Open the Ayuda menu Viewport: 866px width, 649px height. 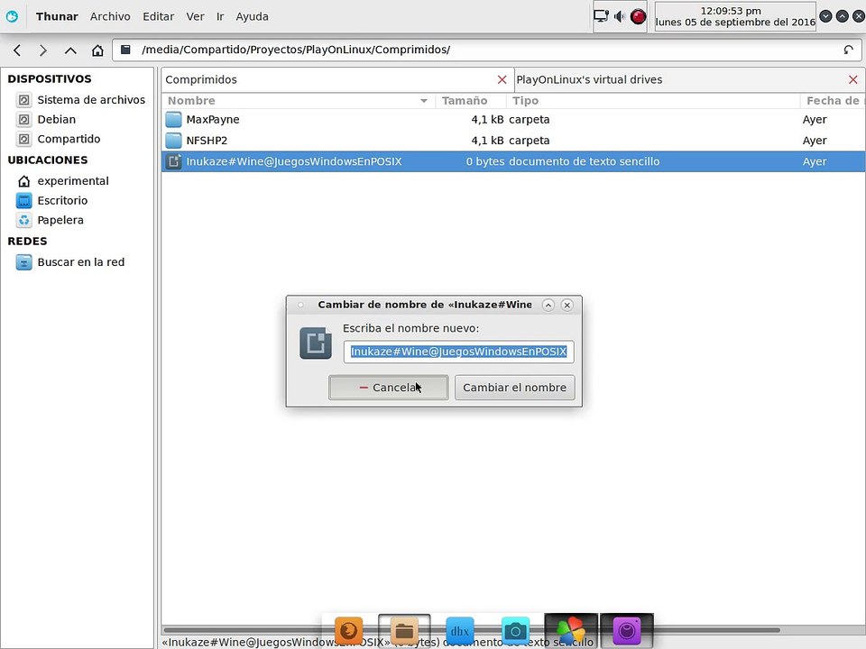pos(252,16)
